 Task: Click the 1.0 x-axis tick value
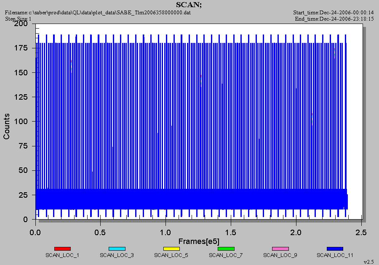point(165,233)
